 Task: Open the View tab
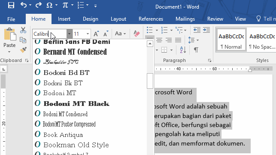point(240,19)
